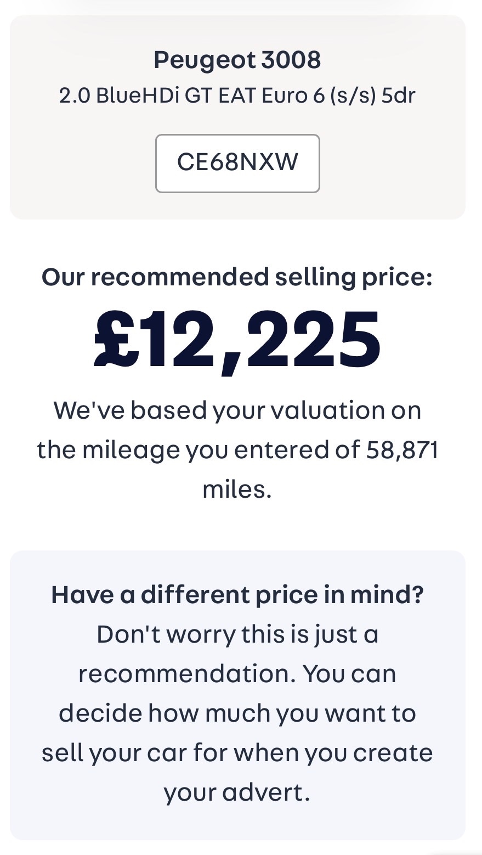Click the 225 digits of the price
The width and height of the screenshot is (482, 855).
(x=313, y=337)
